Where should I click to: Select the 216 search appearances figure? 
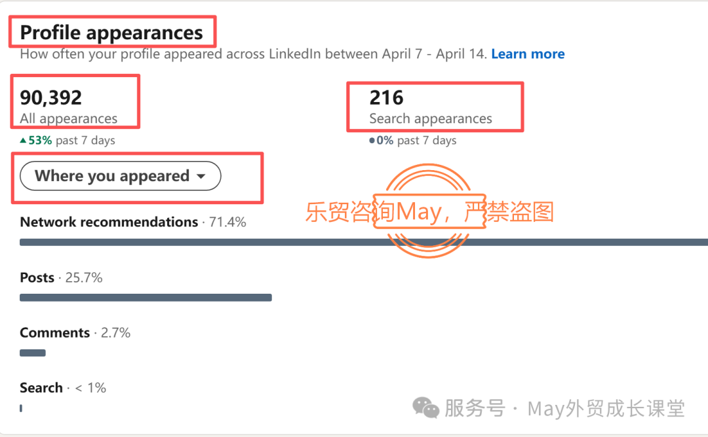point(387,98)
